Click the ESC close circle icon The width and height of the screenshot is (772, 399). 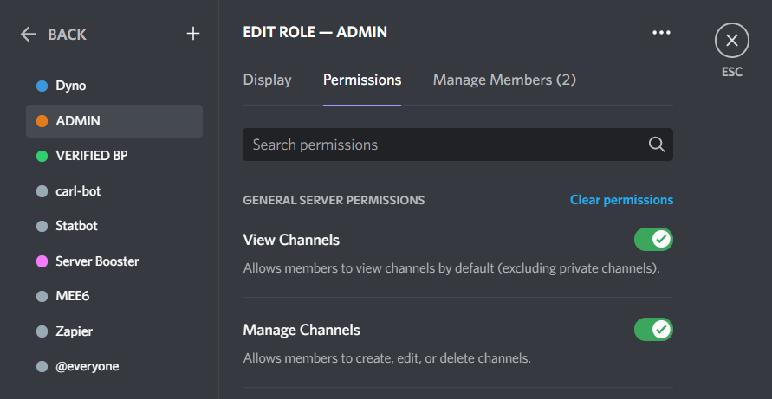pyautogui.click(x=731, y=41)
